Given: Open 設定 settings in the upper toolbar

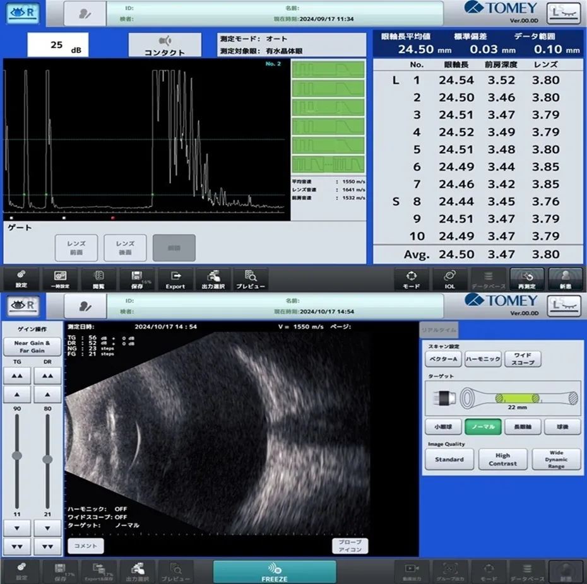Looking at the screenshot, I should (x=21, y=278).
